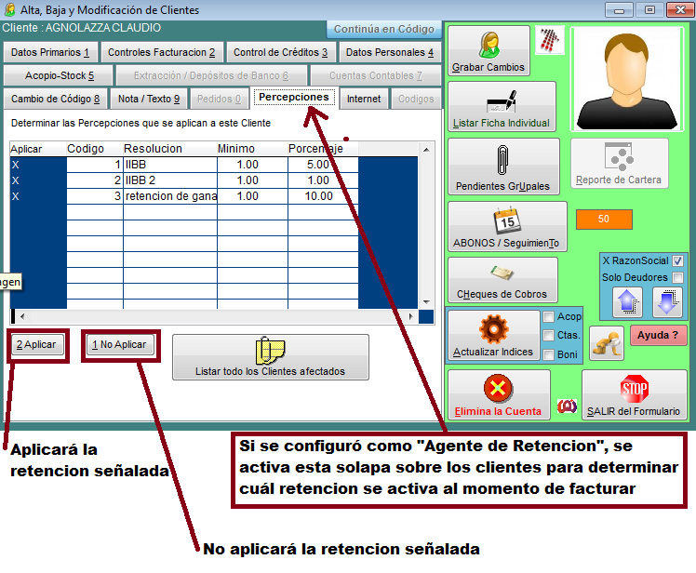
Task: Click the 2 Aplicar button
Action: coord(36,344)
